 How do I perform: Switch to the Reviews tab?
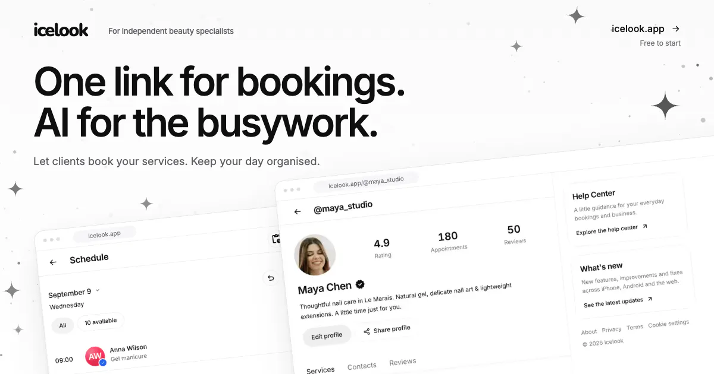(403, 362)
